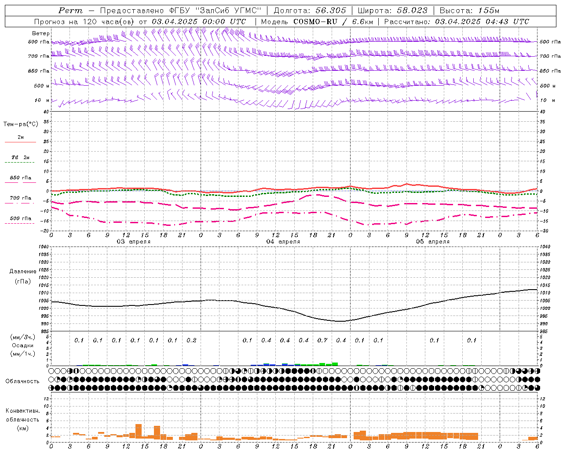Click "1040" on the left pressure axis

44,247
